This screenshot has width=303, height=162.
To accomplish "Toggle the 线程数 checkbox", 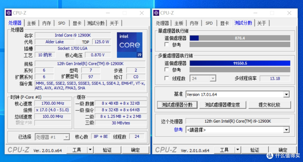I will click(x=167, y=78).
